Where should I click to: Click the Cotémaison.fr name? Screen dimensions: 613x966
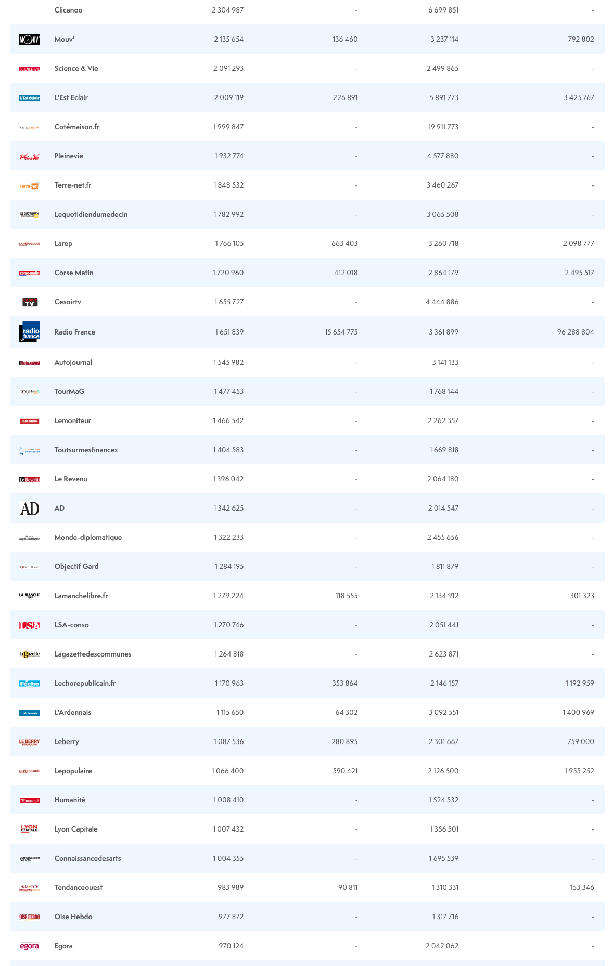click(x=76, y=127)
